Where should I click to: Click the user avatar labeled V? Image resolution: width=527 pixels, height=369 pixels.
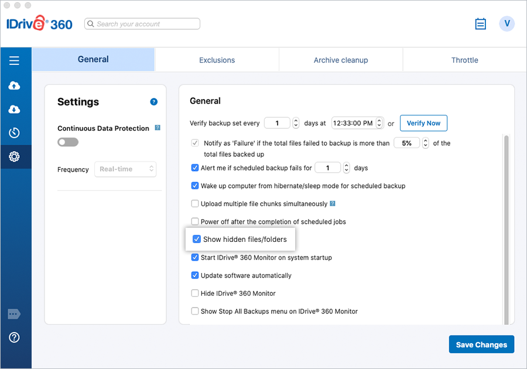(507, 24)
